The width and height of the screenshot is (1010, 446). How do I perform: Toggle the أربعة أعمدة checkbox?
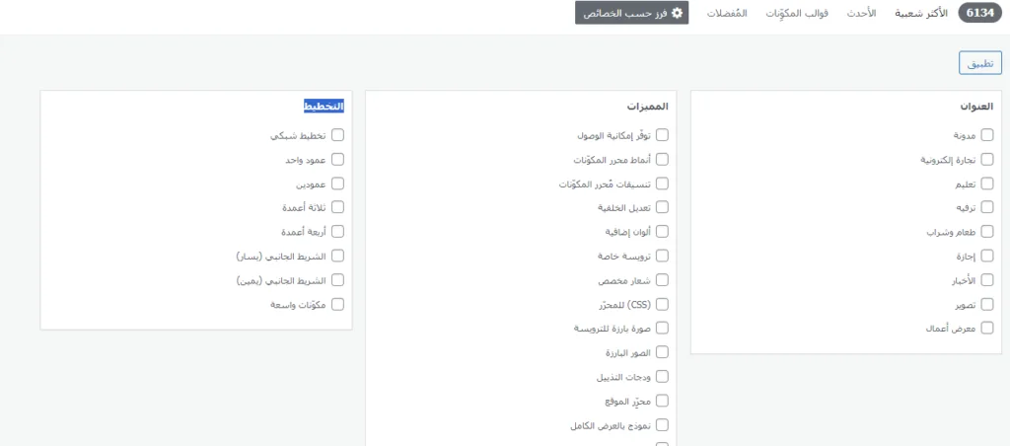point(337,231)
